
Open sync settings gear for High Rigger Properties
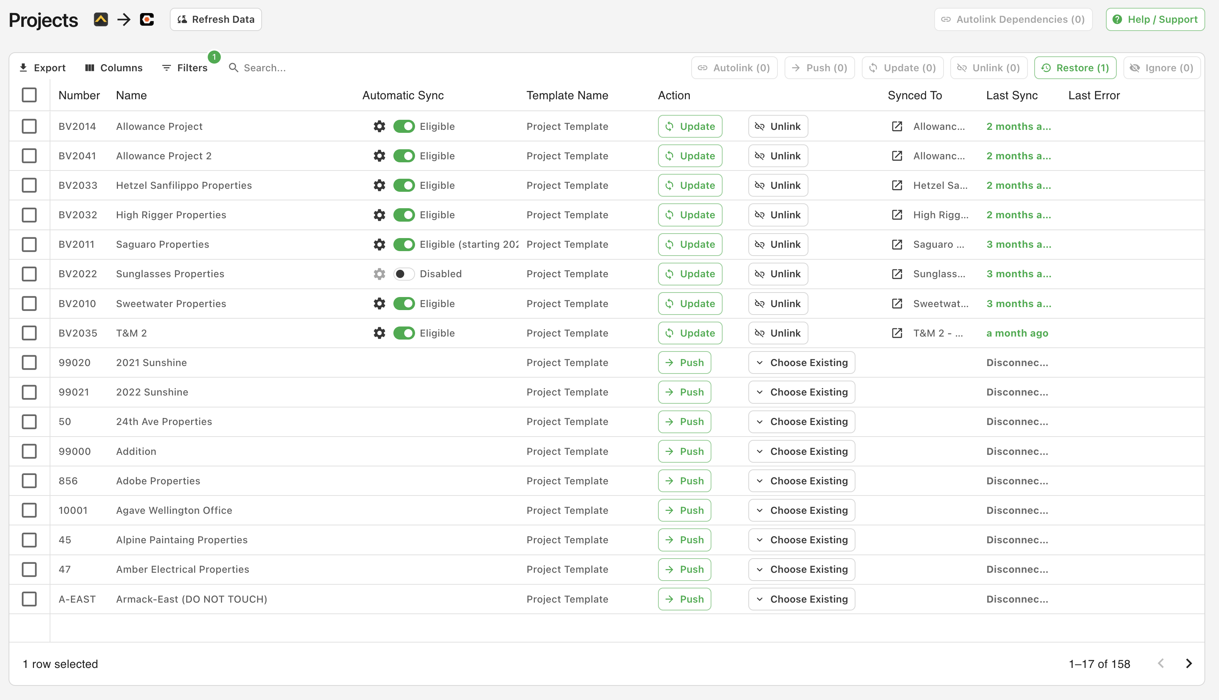point(380,215)
